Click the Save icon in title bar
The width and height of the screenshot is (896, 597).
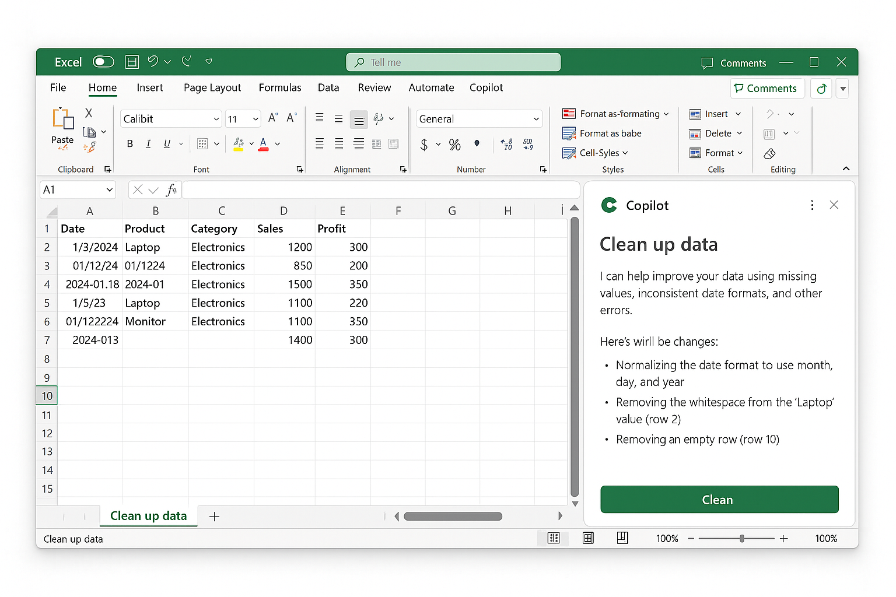pyautogui.click(x=132, y=62)
